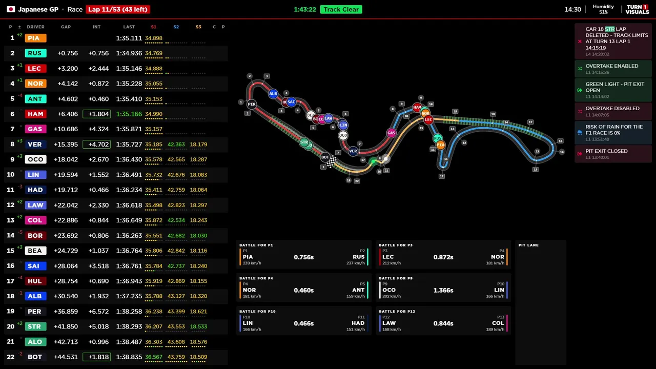Click BOT's boxed +1.818 interval

click(96, 357)
